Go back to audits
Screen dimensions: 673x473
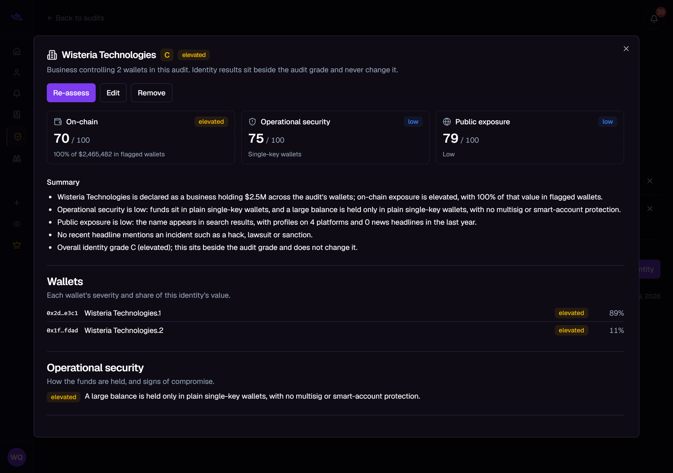point(76,18)
